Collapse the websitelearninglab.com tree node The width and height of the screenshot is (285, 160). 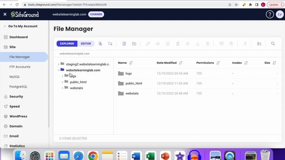[x=58, y=70]
